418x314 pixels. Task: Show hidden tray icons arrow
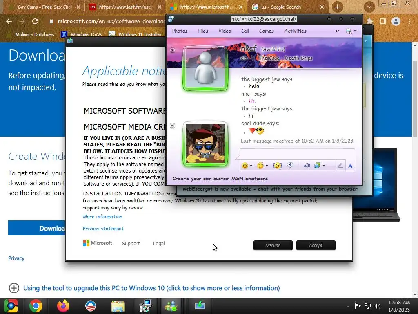pyautogui.click(x=348, y=306)
